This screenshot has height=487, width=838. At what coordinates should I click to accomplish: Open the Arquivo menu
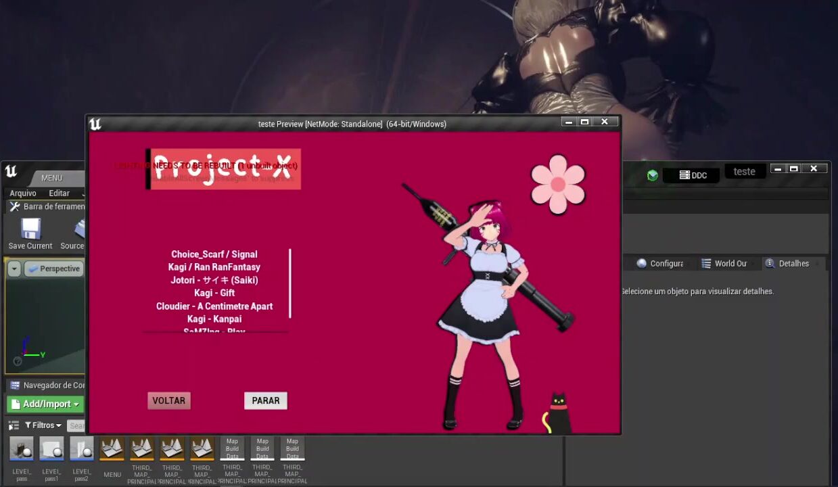(x=23, y=193)
